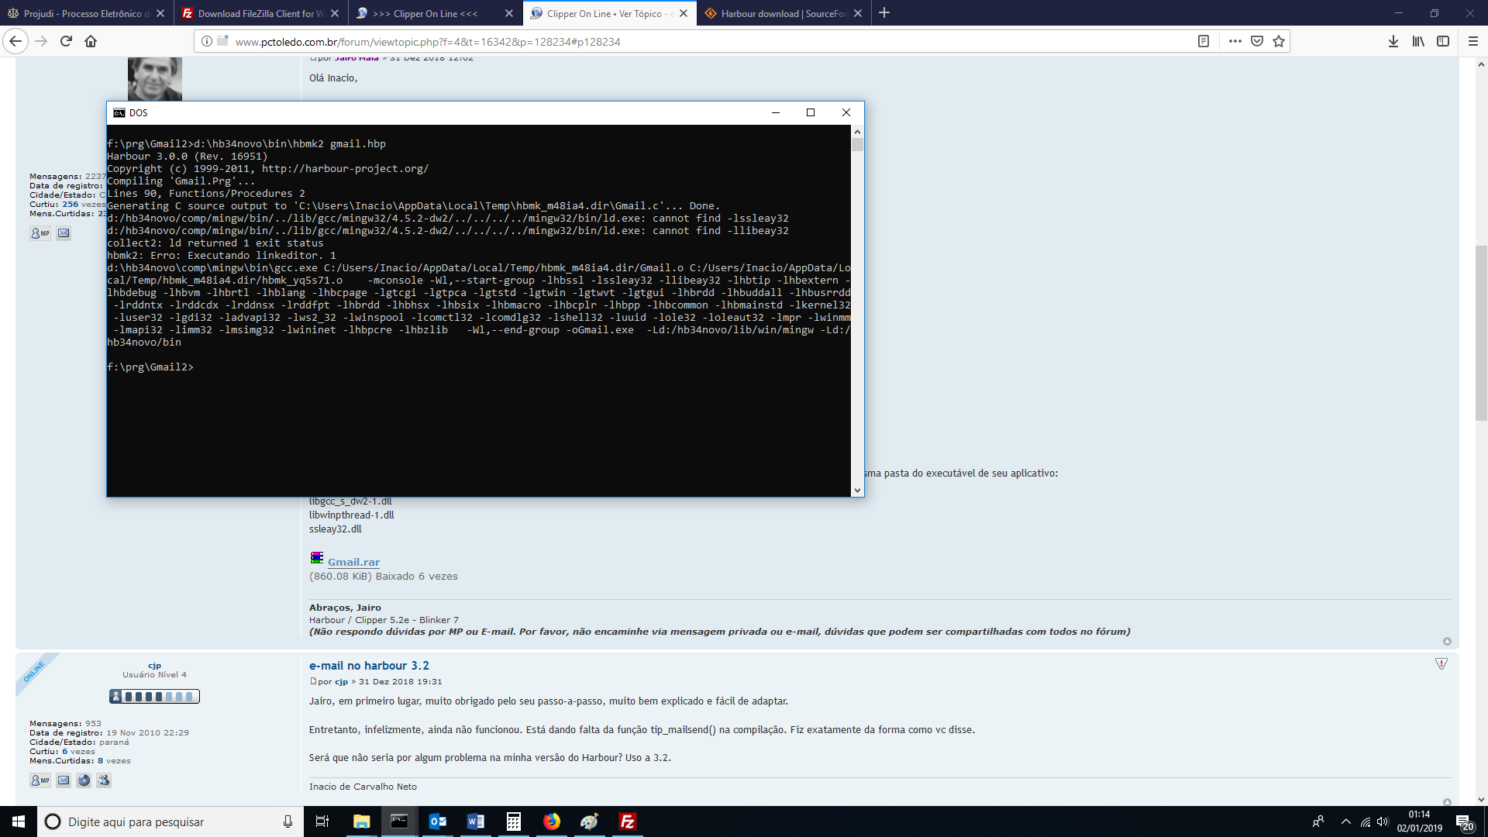Toggle Reader View icon in address bar
1488x837 pixels.
pos(1204,41)
